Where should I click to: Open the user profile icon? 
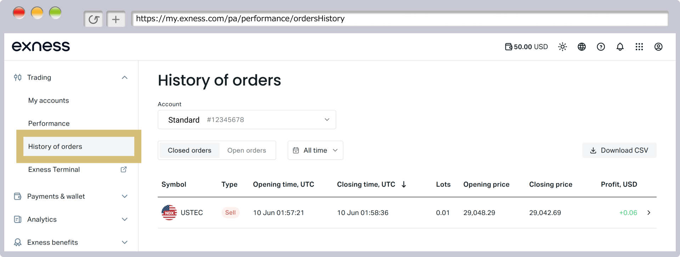[x=658, y=47]
